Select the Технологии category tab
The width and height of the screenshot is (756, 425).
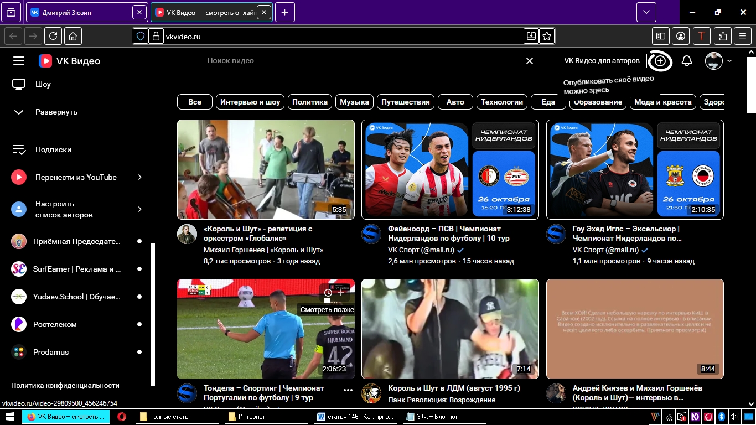click(501, 102)
